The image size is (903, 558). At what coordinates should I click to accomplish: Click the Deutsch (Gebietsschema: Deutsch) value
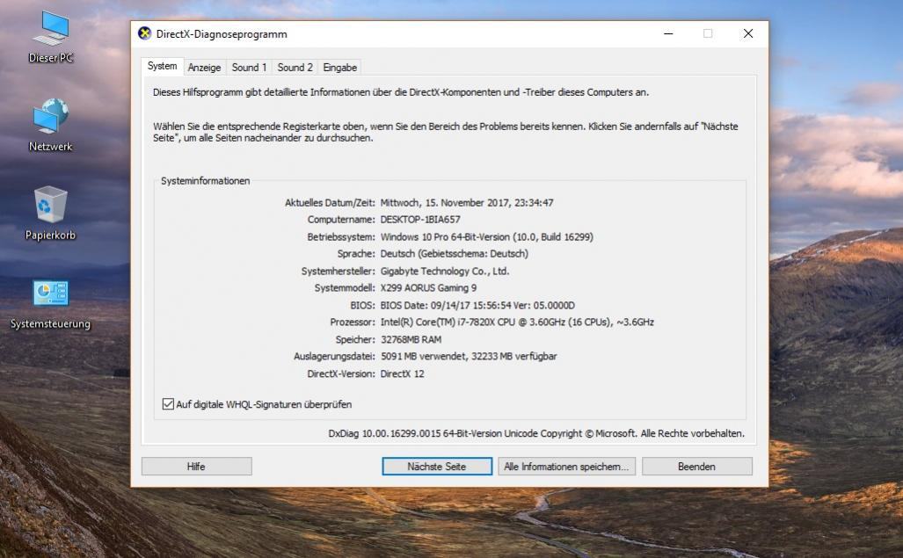pos(455,254)
